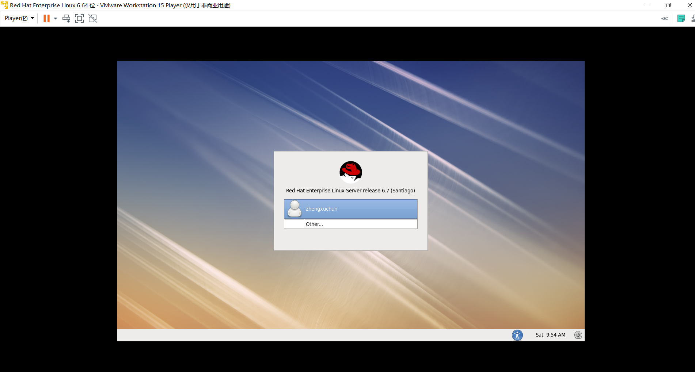This screenshot has width=695, height=372.
Task: Click the VMware Player taskbar icon
Action: 4,5
